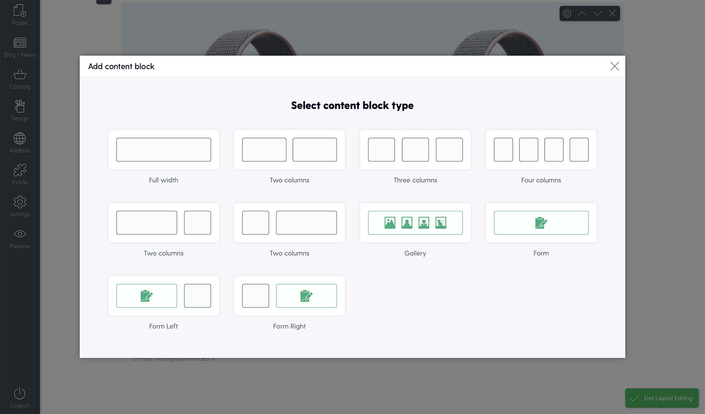Open the Extras puzzle section
This screenshot has height=414, width=705.
point(20,175)
